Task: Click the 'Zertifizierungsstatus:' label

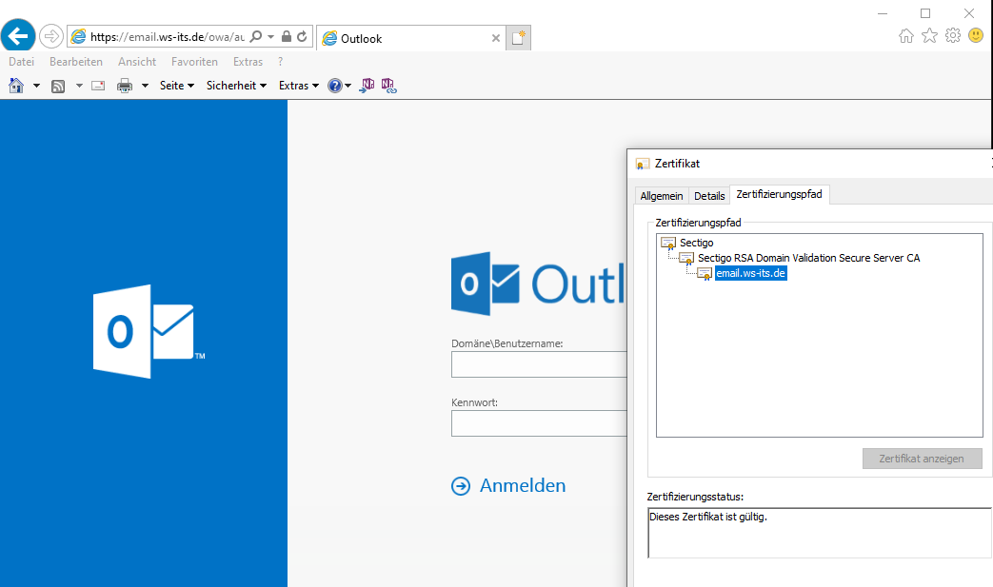Action: [695, 498]
